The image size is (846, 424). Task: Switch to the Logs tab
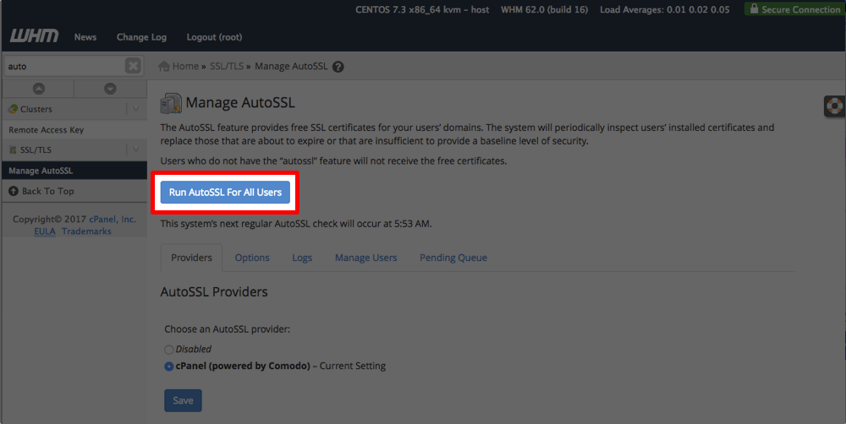[x=302, y=258]
